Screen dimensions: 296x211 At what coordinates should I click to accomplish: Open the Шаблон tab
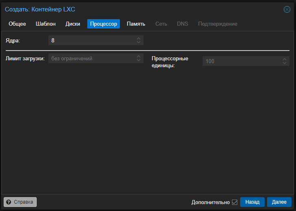(46, 24)
